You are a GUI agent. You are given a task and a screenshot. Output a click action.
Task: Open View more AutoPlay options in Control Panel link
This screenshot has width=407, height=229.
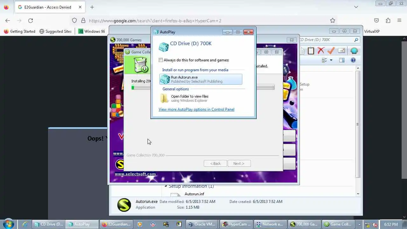197,109
